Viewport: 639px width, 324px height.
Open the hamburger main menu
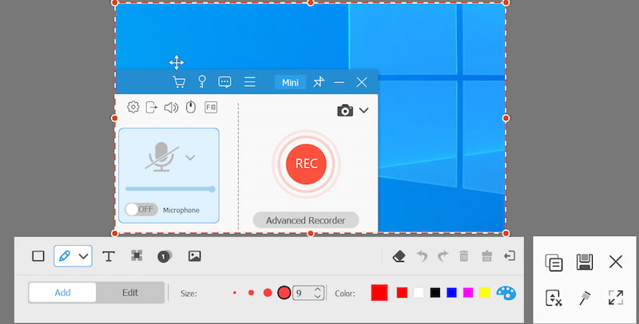pyautogui.click(x=249, y=82)
